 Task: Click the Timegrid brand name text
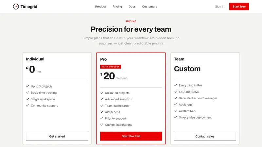29,7
